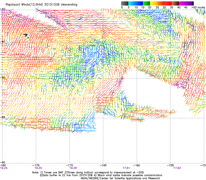Click the "45" legend scale label
The height and width of the screenshot is (180, 206).
(x=186, y=7)
